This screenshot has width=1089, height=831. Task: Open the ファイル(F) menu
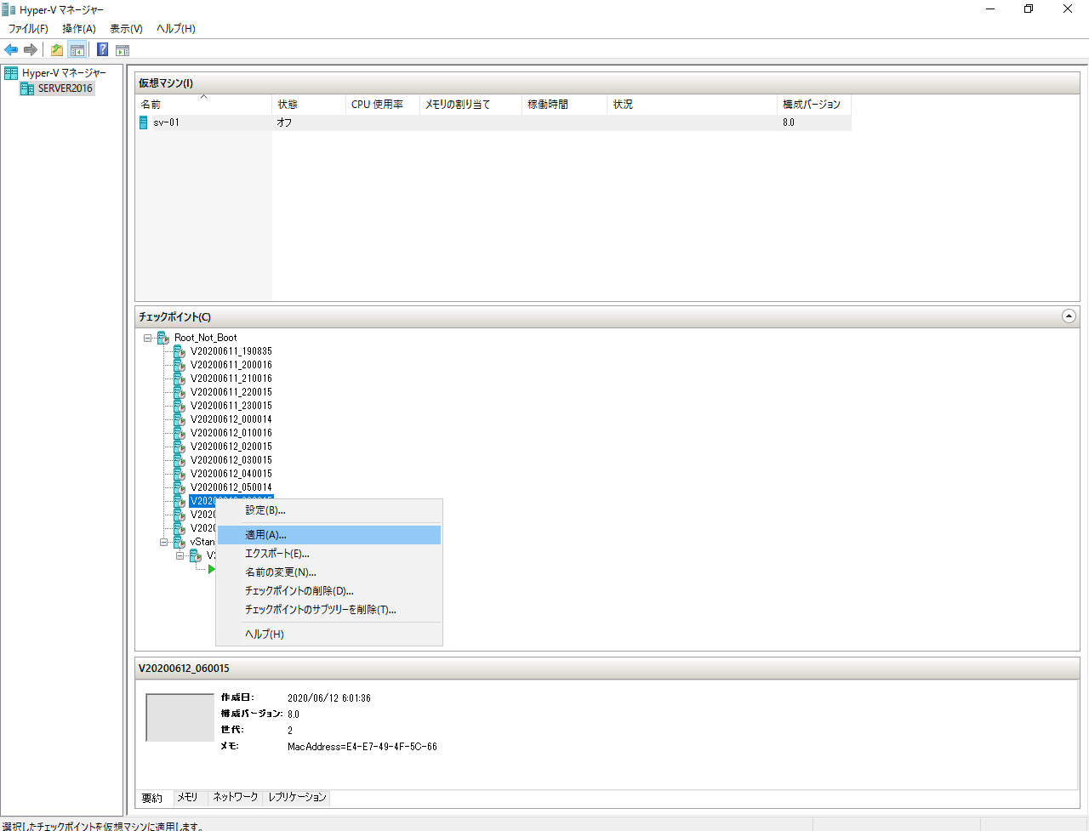28,29
